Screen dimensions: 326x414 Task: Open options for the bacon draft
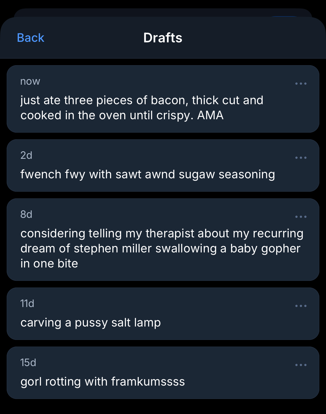tap(301, 84)
